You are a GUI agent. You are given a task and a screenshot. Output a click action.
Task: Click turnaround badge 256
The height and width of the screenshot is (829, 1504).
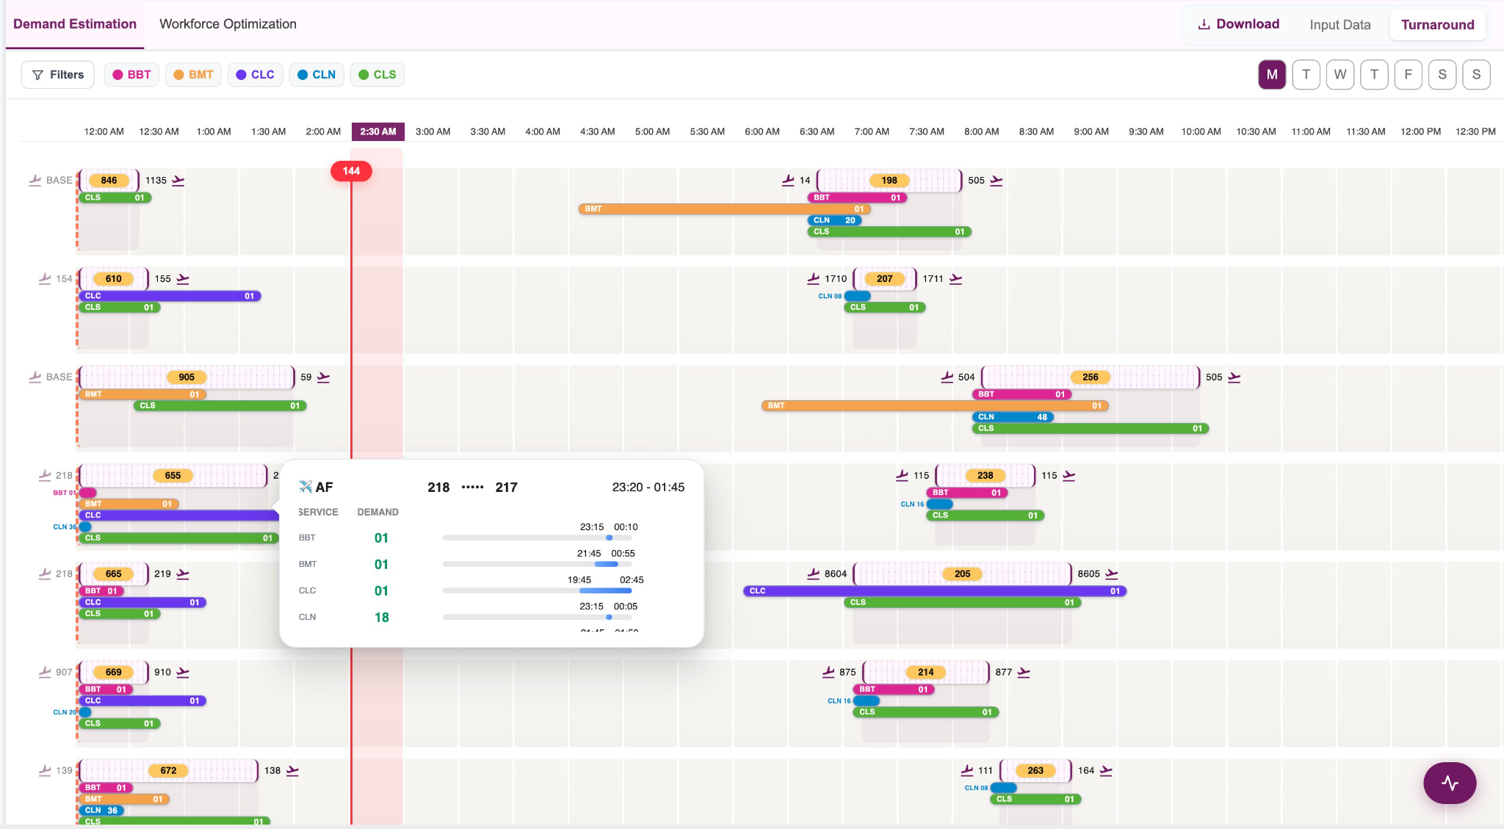tap(1091, 377)
